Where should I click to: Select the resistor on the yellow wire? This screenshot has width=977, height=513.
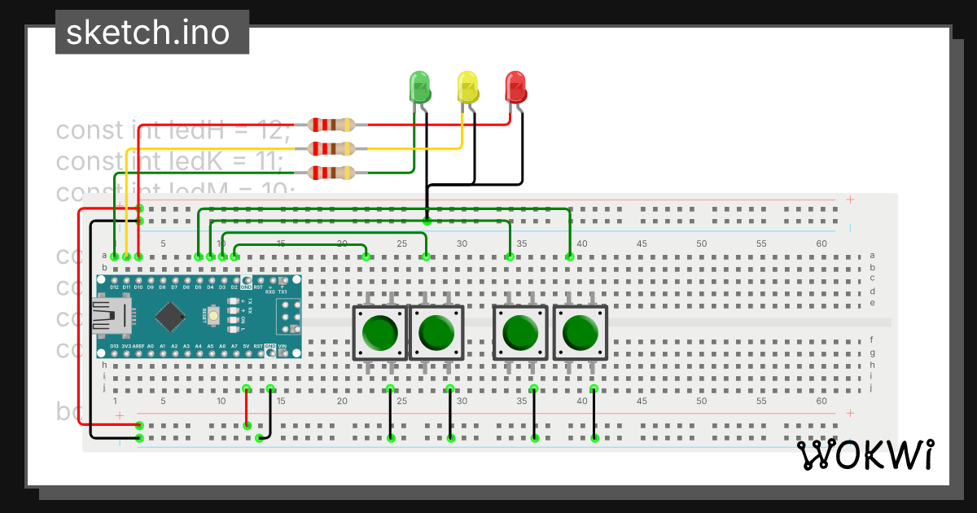point(331,149)
